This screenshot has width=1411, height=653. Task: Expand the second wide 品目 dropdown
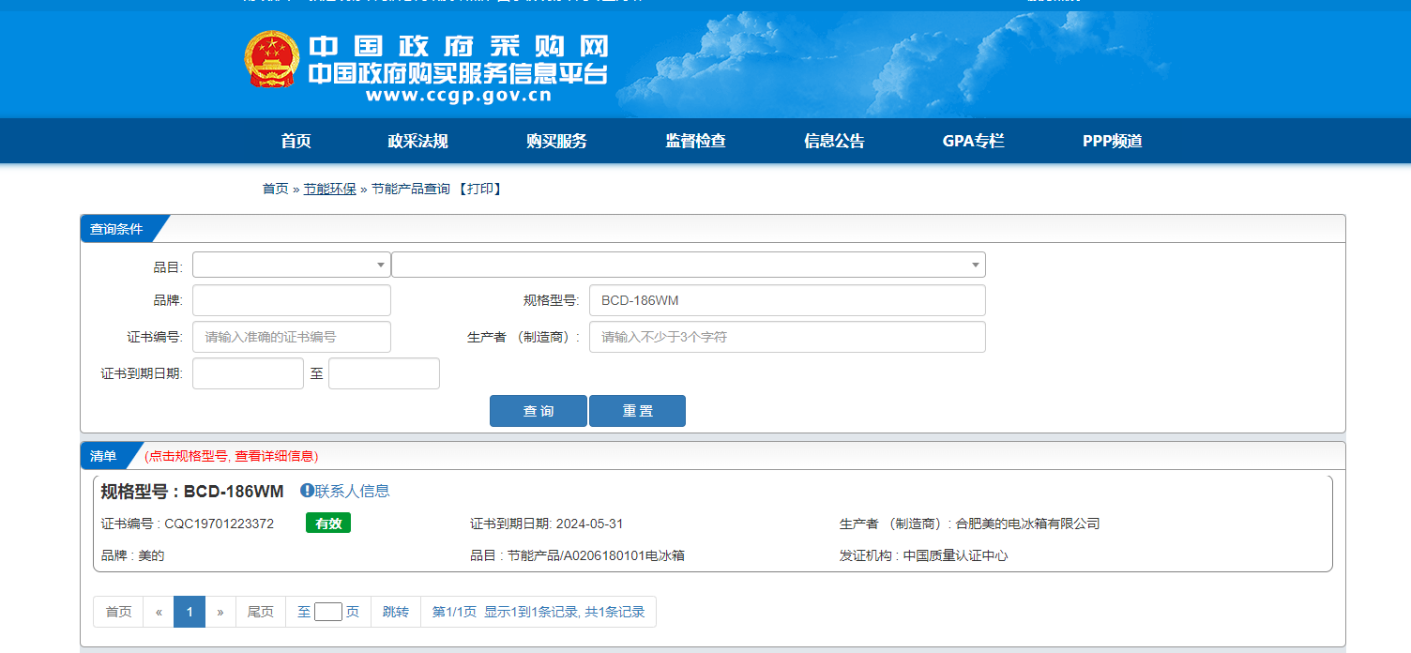point(689,265)
